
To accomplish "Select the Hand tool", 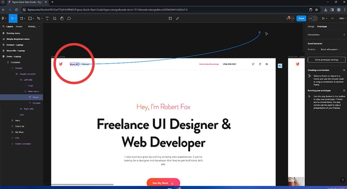I will point(62,18).
